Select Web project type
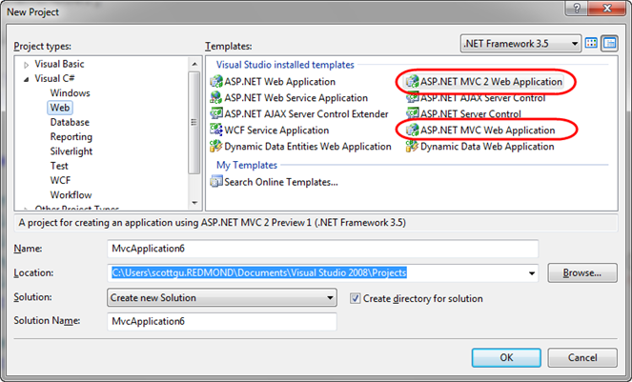 [x=60, y=108]
